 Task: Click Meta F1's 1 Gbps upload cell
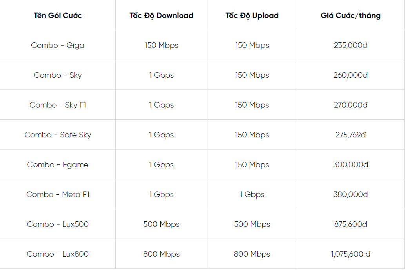(x=252, y=195)
